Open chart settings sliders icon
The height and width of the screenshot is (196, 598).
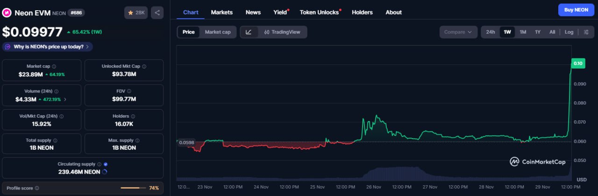[x=586, y=32]
